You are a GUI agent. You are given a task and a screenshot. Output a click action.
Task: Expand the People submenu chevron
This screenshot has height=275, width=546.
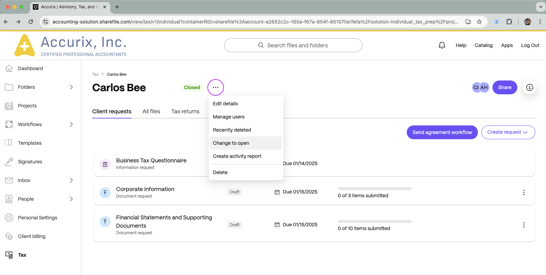[x=71, y=199]
